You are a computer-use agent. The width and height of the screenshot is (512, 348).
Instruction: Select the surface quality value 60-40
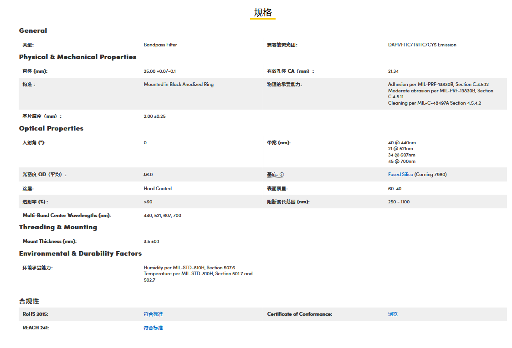tap(395, 188)
